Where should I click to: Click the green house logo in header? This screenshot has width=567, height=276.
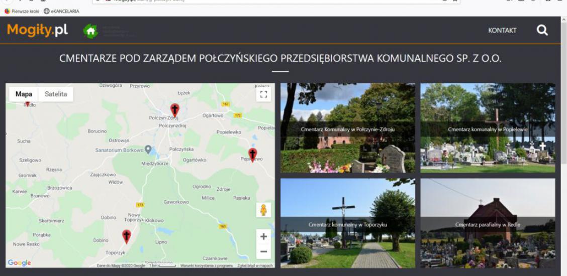pos(90,31)
